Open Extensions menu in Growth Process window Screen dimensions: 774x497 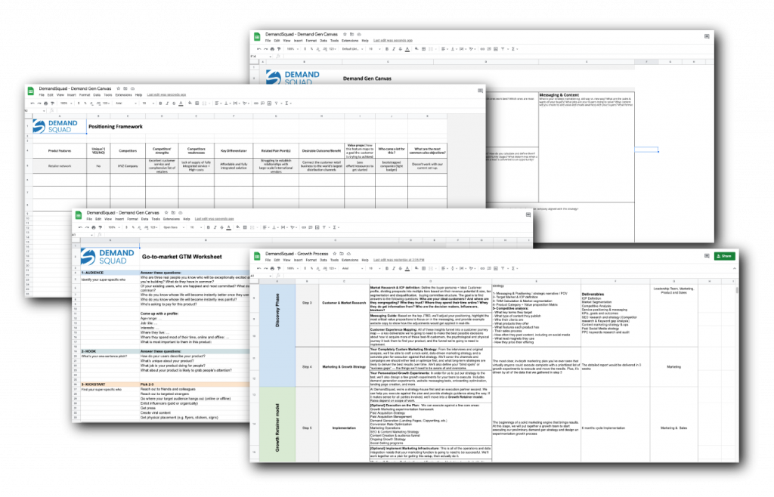click(x=350, y=260)
